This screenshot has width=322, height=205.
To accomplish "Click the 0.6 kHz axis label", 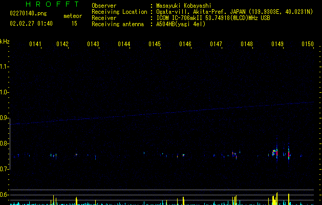I will [4, 195].
